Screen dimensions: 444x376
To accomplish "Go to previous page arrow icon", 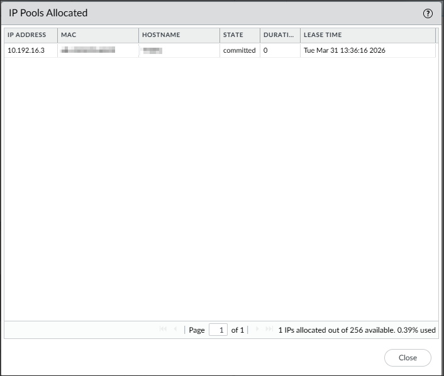I will coord(175,329).
